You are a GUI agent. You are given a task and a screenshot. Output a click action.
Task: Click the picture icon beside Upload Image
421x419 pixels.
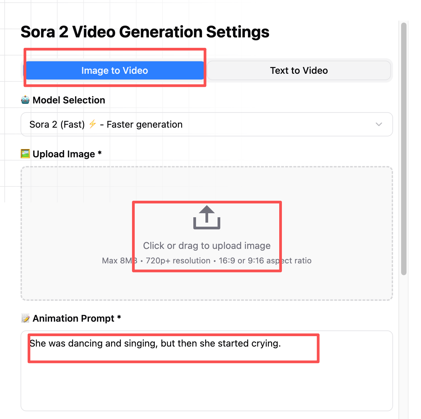[x=25, y=154]
